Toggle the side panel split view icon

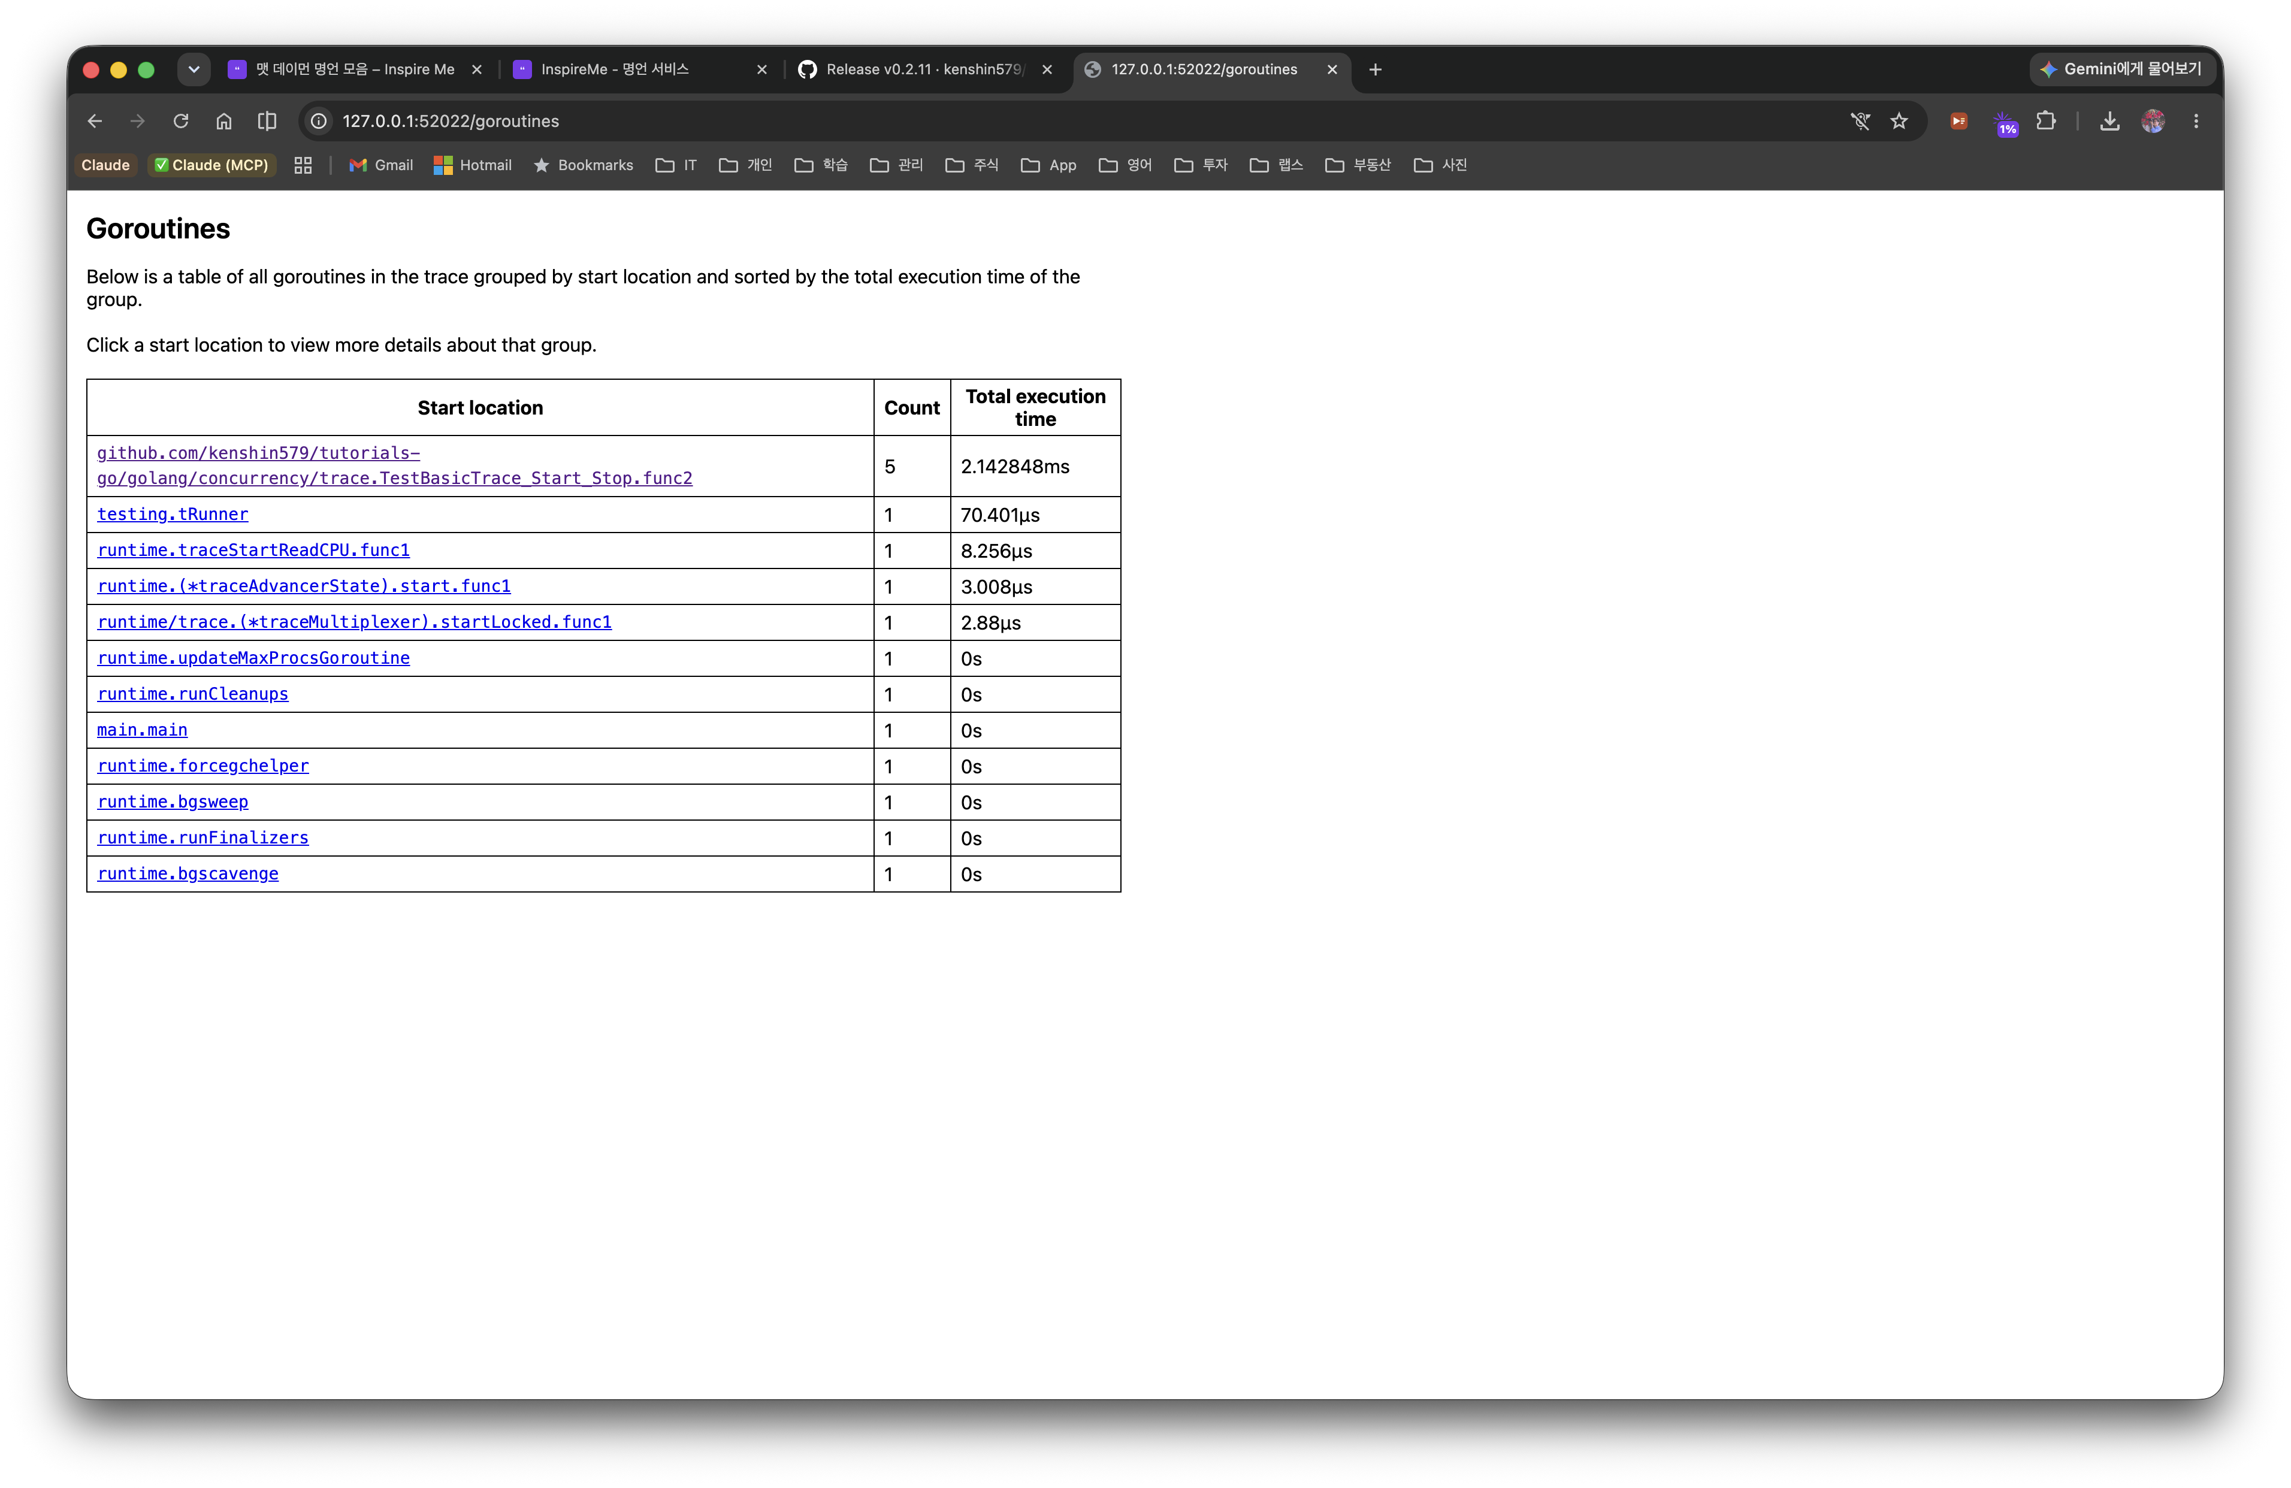coord(267,121)
